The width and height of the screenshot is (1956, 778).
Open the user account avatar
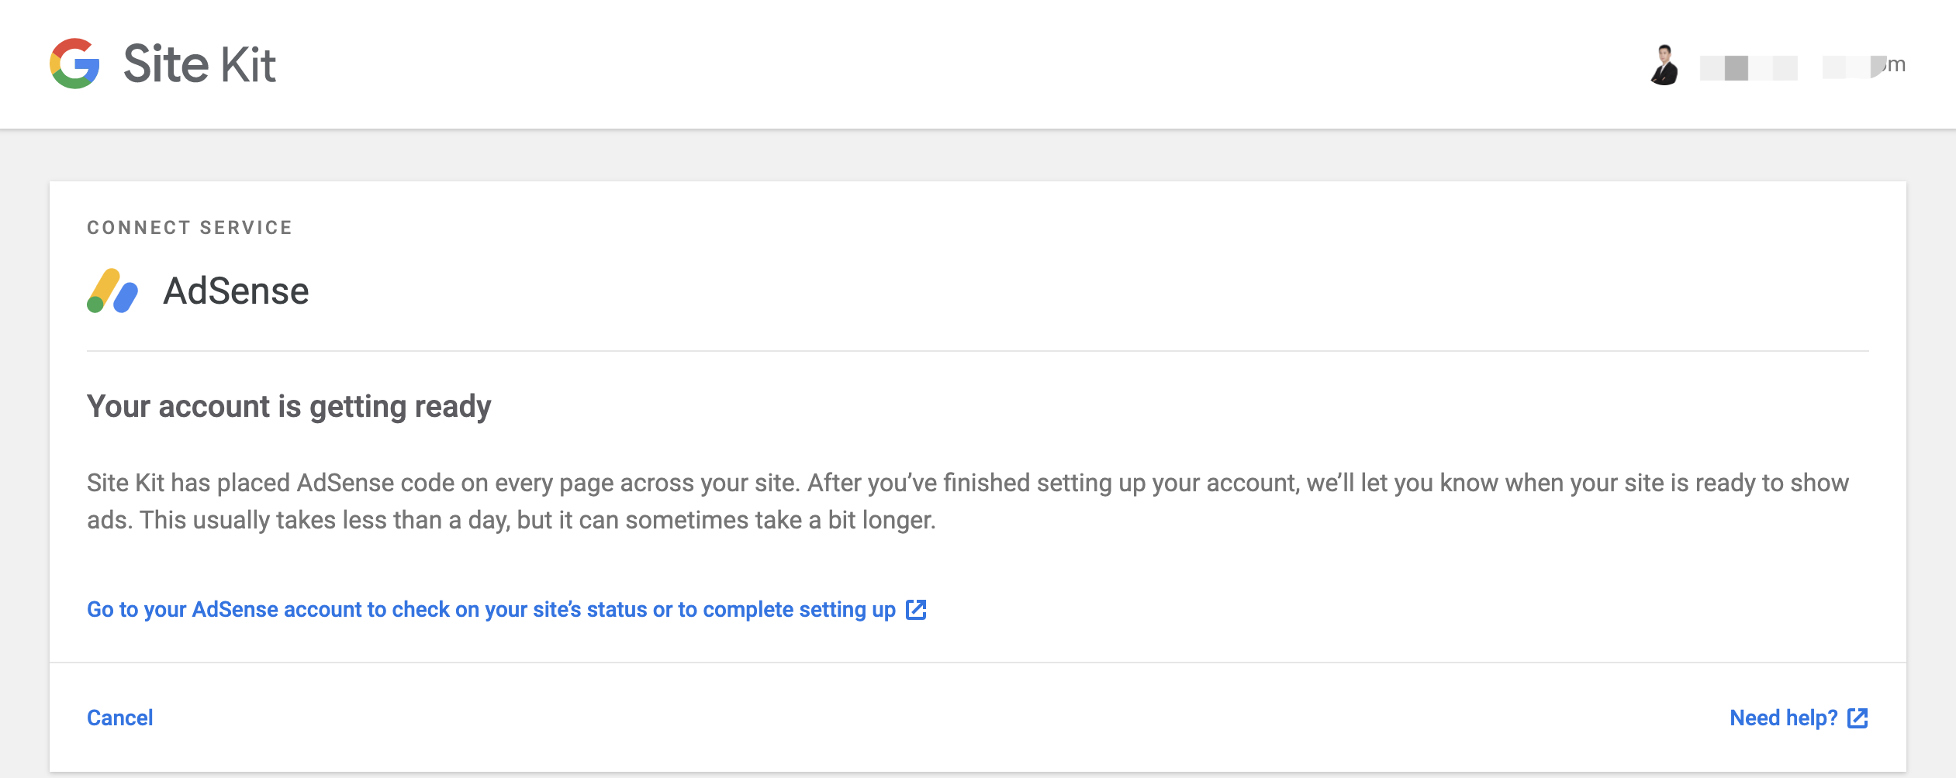1664,65
